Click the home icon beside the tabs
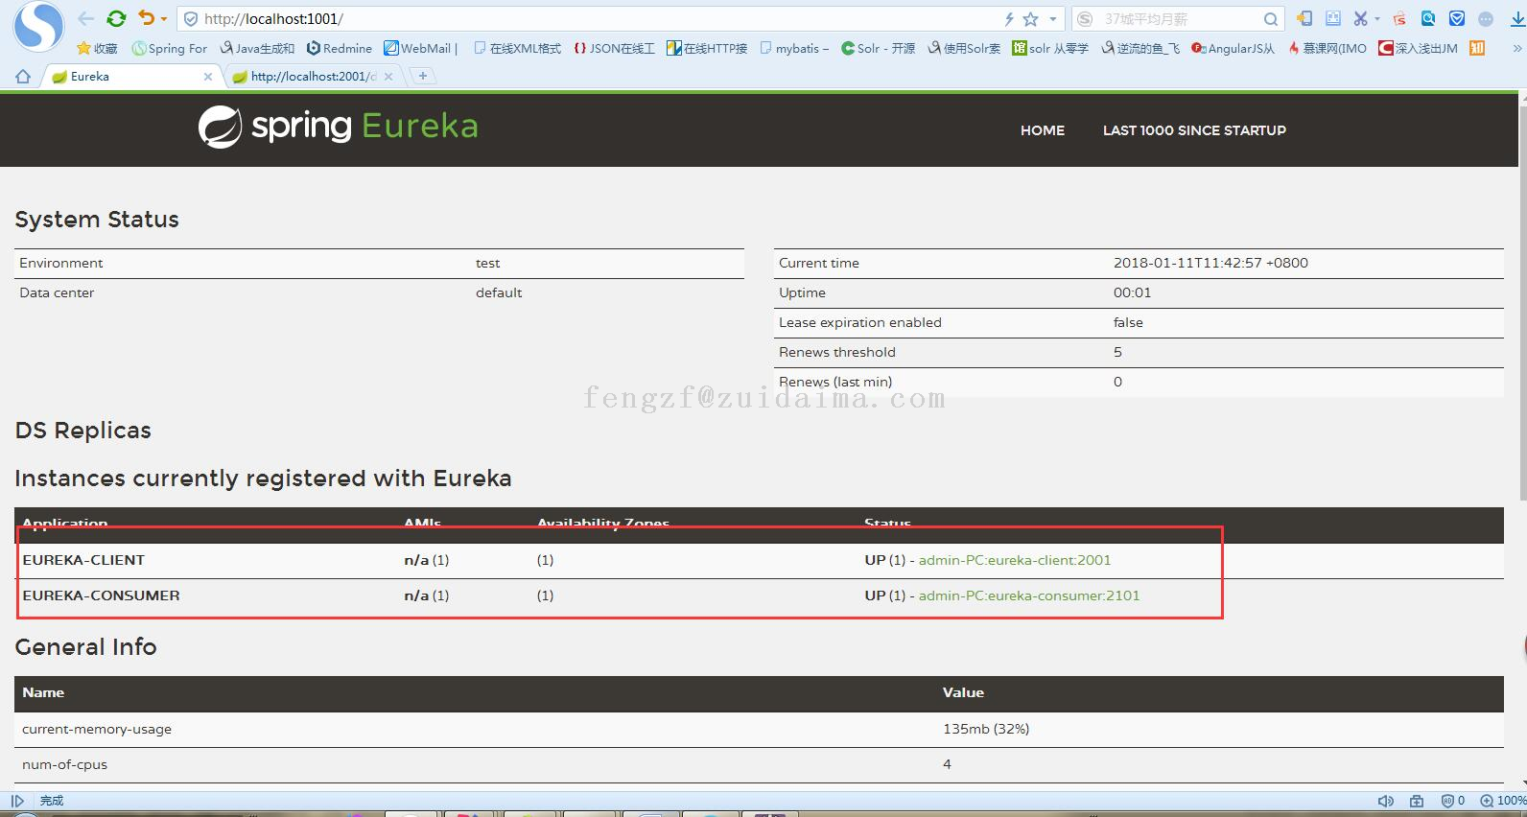1527x817 pixels. coord(23,77)
